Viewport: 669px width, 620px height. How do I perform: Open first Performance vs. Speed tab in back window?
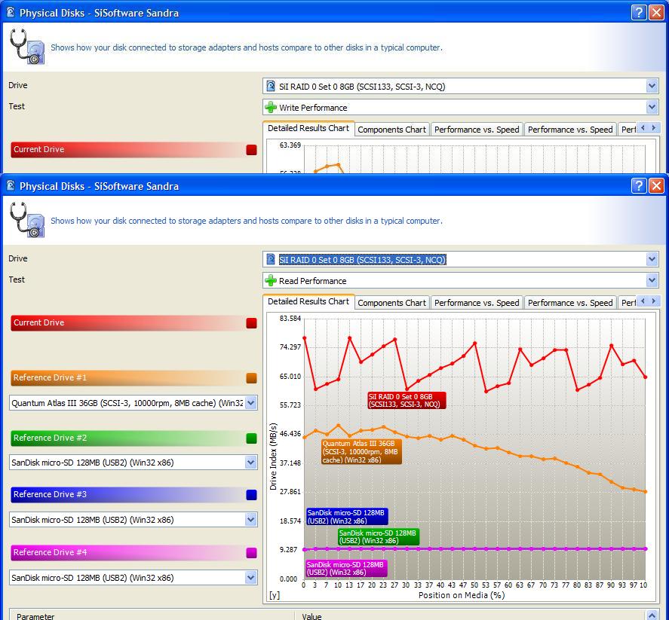(x=477, y=129)
